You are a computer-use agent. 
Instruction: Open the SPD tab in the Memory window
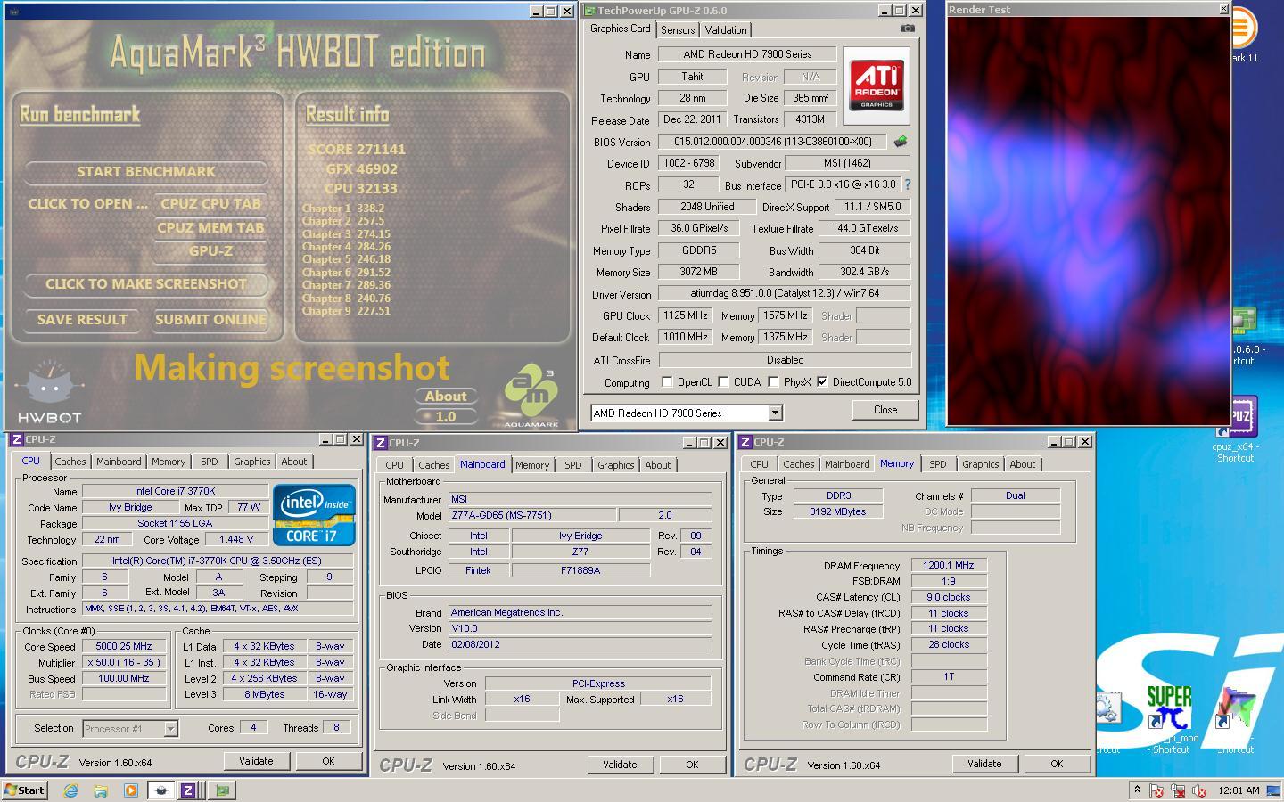click(x=937, y=464)
